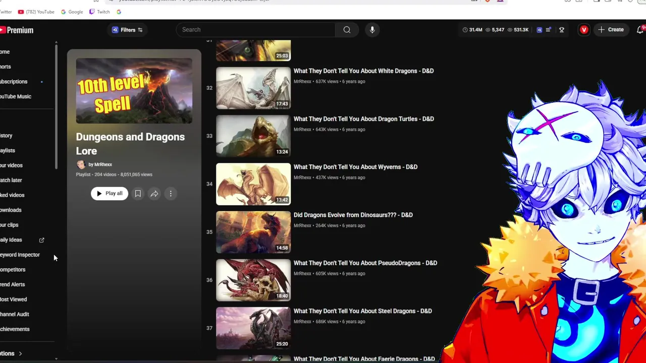Share the playlist via arrow icon
Image resolution: width=646 pixels, height=363 pixels.
tap(154, 194)
